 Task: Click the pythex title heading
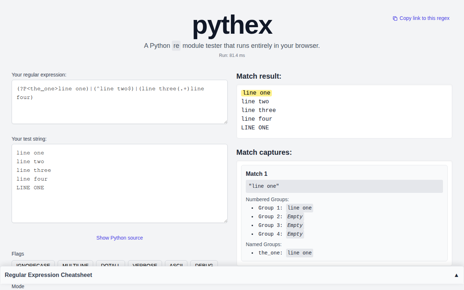[x=232, y=25]
